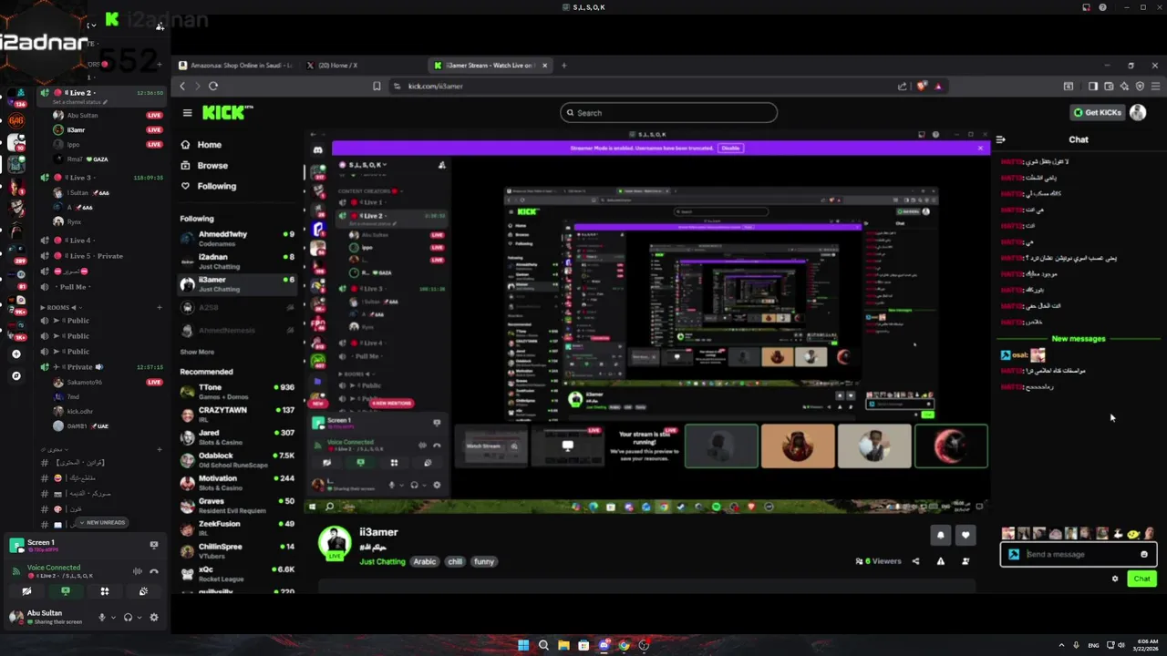Jump to New messages in chat

point(1079,339)
